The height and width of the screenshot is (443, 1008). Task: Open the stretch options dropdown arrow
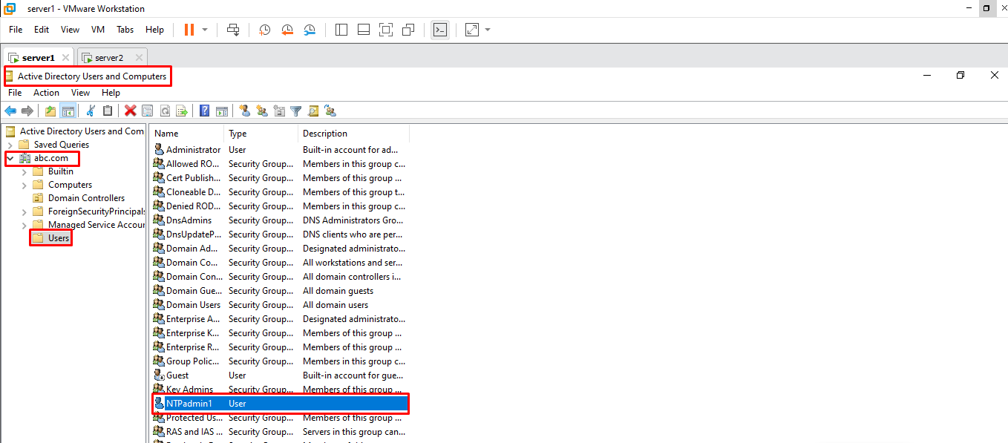(488, 30)
